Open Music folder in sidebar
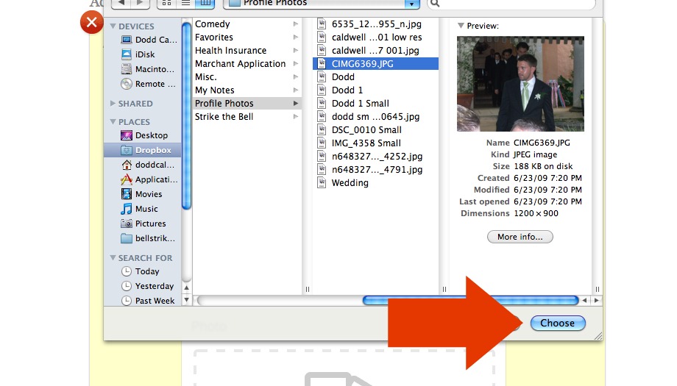Image resolution: width=677 pixels, height=386 pixels. [140, 209]
